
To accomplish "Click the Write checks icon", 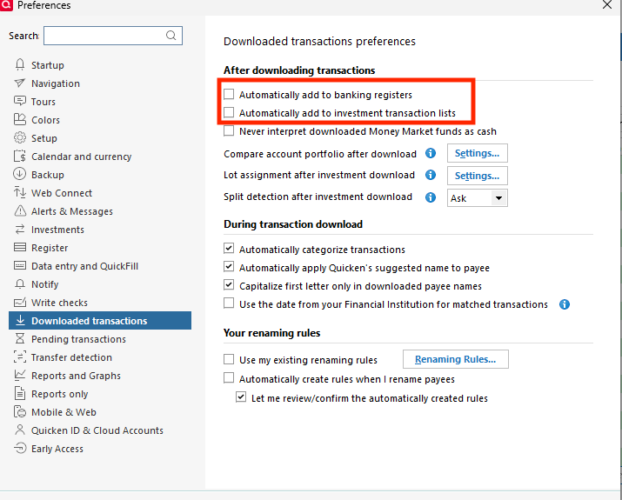I will pyautogui.click(x=20, y=302).
